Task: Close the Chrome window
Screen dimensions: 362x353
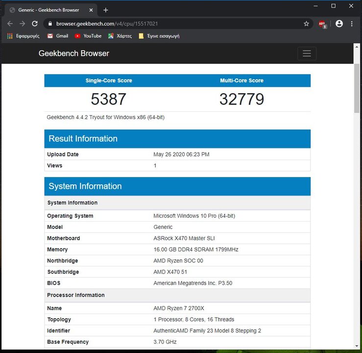Action: click(351, 6)
